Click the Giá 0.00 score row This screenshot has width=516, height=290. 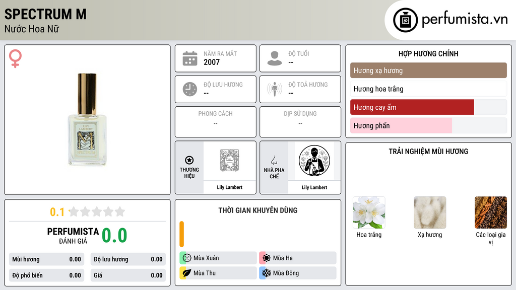[128, 275]
